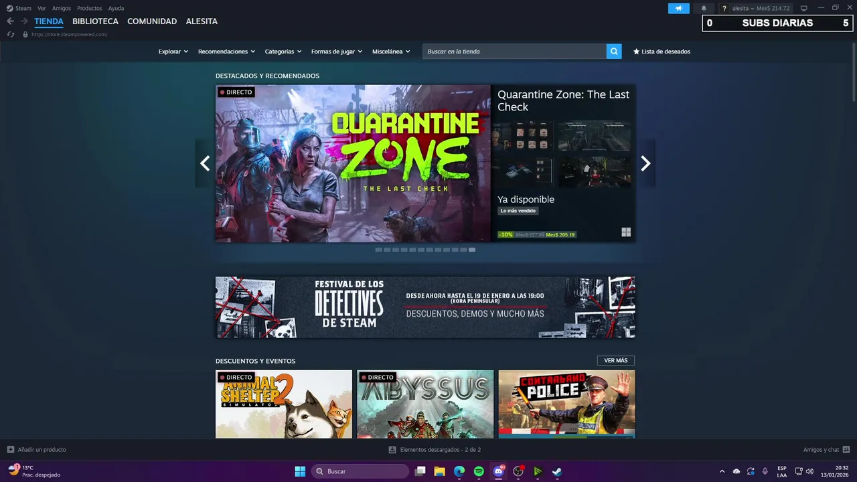Open the Productos menu
The image size is (857, 482).
pyautogui.click(x=90, y=8)
